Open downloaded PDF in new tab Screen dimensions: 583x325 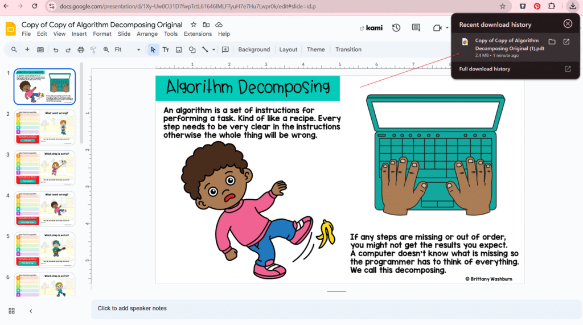point(566,42)
